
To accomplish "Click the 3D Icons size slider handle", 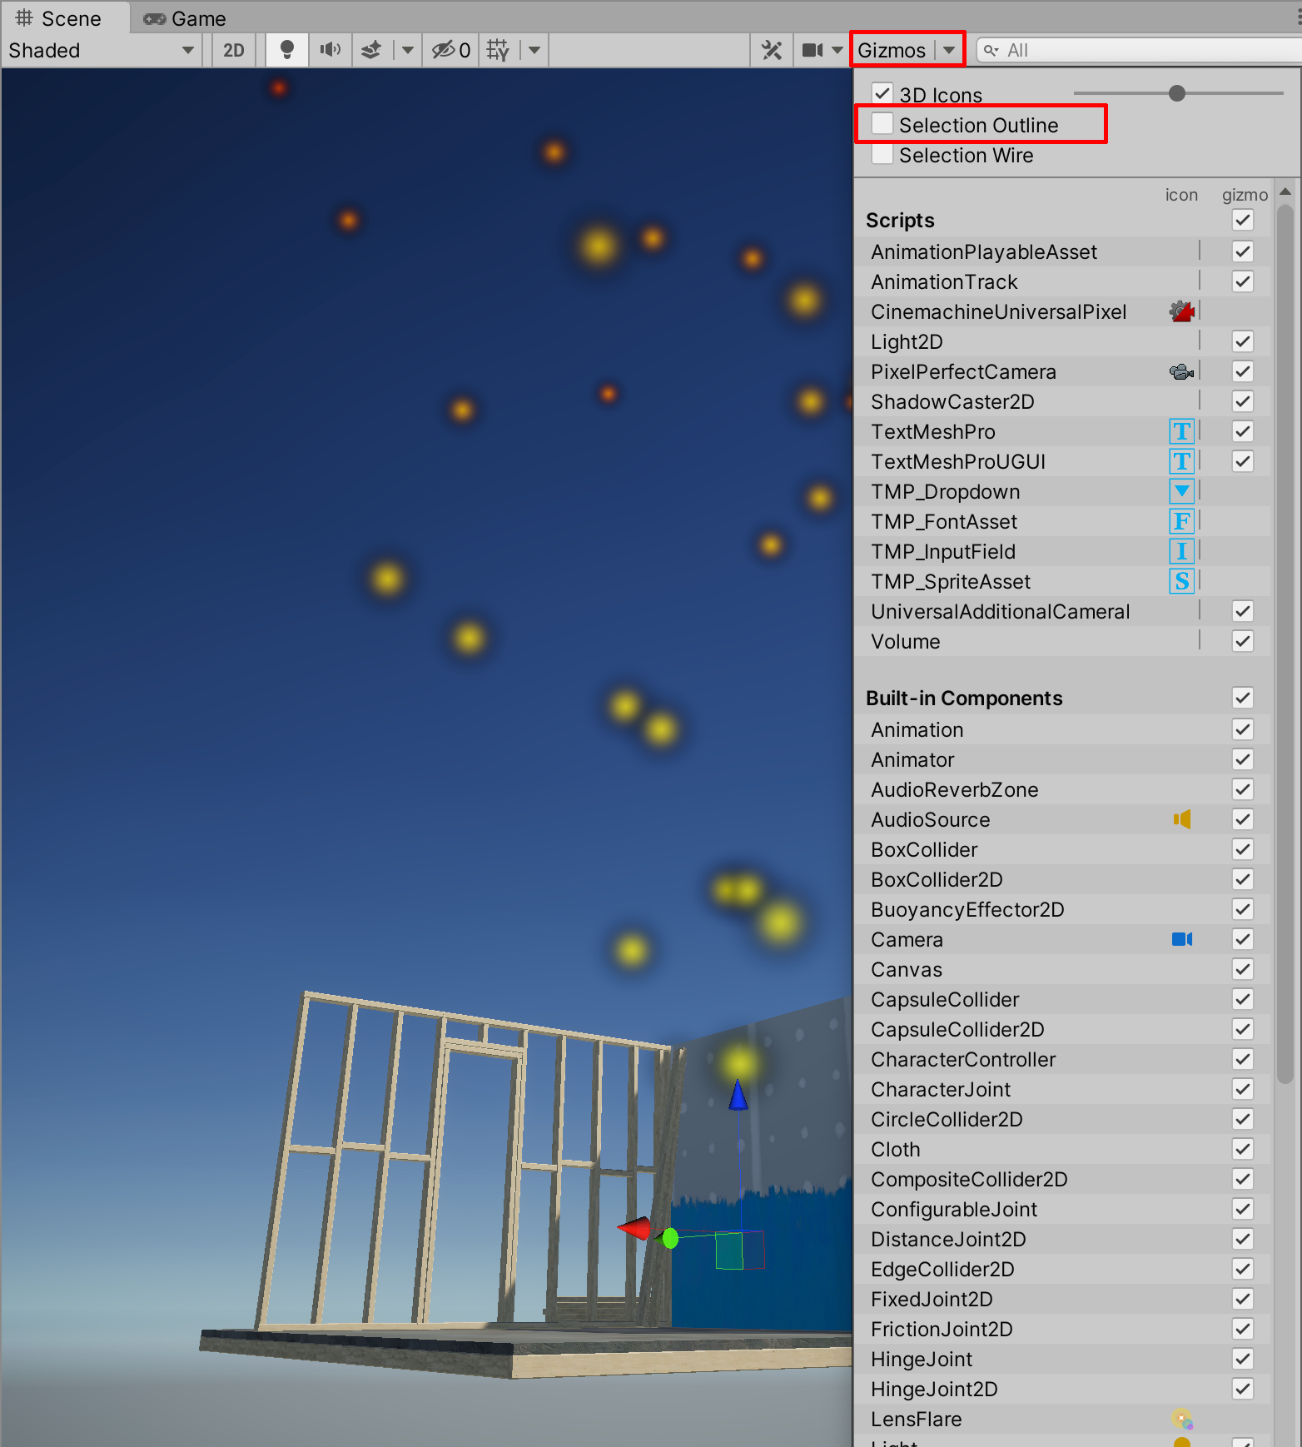I will tap(1176, 93).
